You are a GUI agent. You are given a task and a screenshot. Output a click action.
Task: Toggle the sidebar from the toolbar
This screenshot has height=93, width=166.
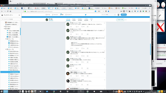pyautogui.click(x=124, y=11)
